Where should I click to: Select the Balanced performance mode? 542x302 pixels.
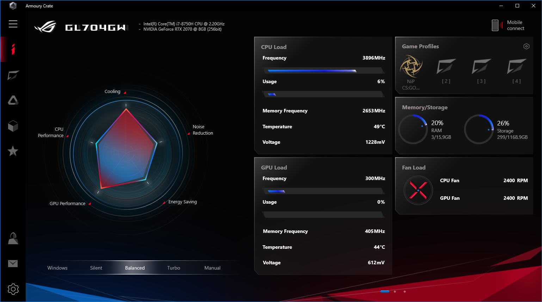click(135, 268)
